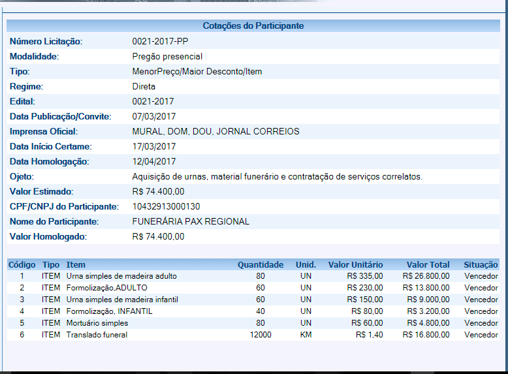Image resolution: width=508 pixels, height=374 pixels.
Task: Click the Tipo column header
Action: (x=51, y=265)
